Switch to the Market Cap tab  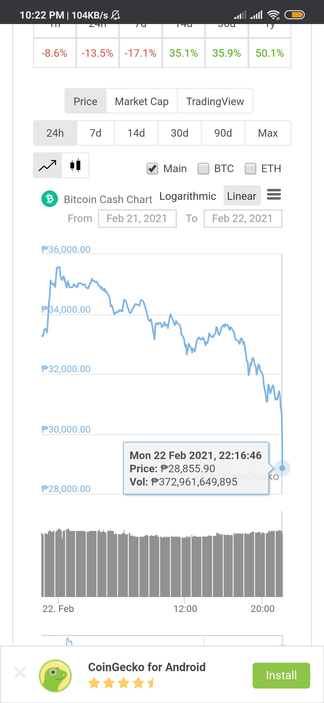(142, 101)
